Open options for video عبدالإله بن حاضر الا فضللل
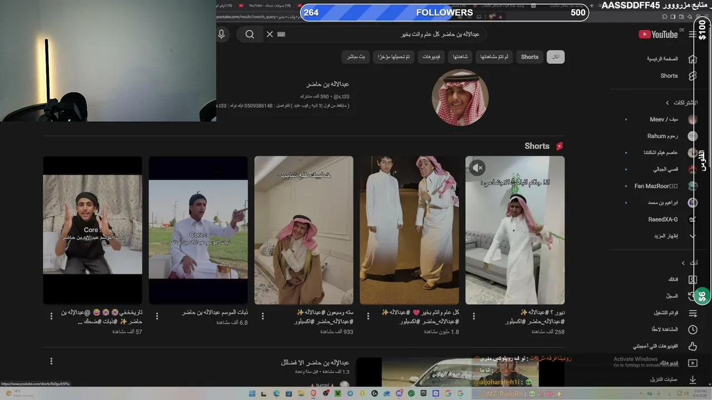The height and width of the screenshot is (400, 712). pos(51,361)
